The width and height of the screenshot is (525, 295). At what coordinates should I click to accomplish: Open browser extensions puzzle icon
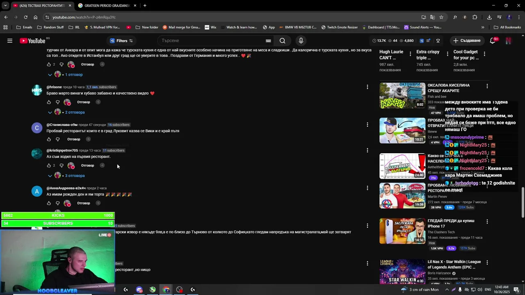point(475,17)
